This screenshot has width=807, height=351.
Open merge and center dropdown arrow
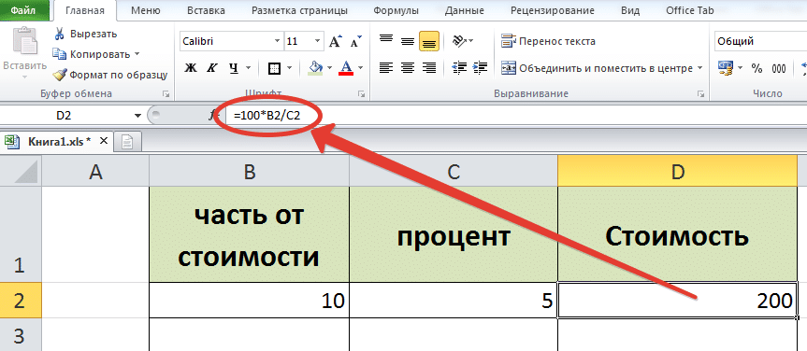700,68
